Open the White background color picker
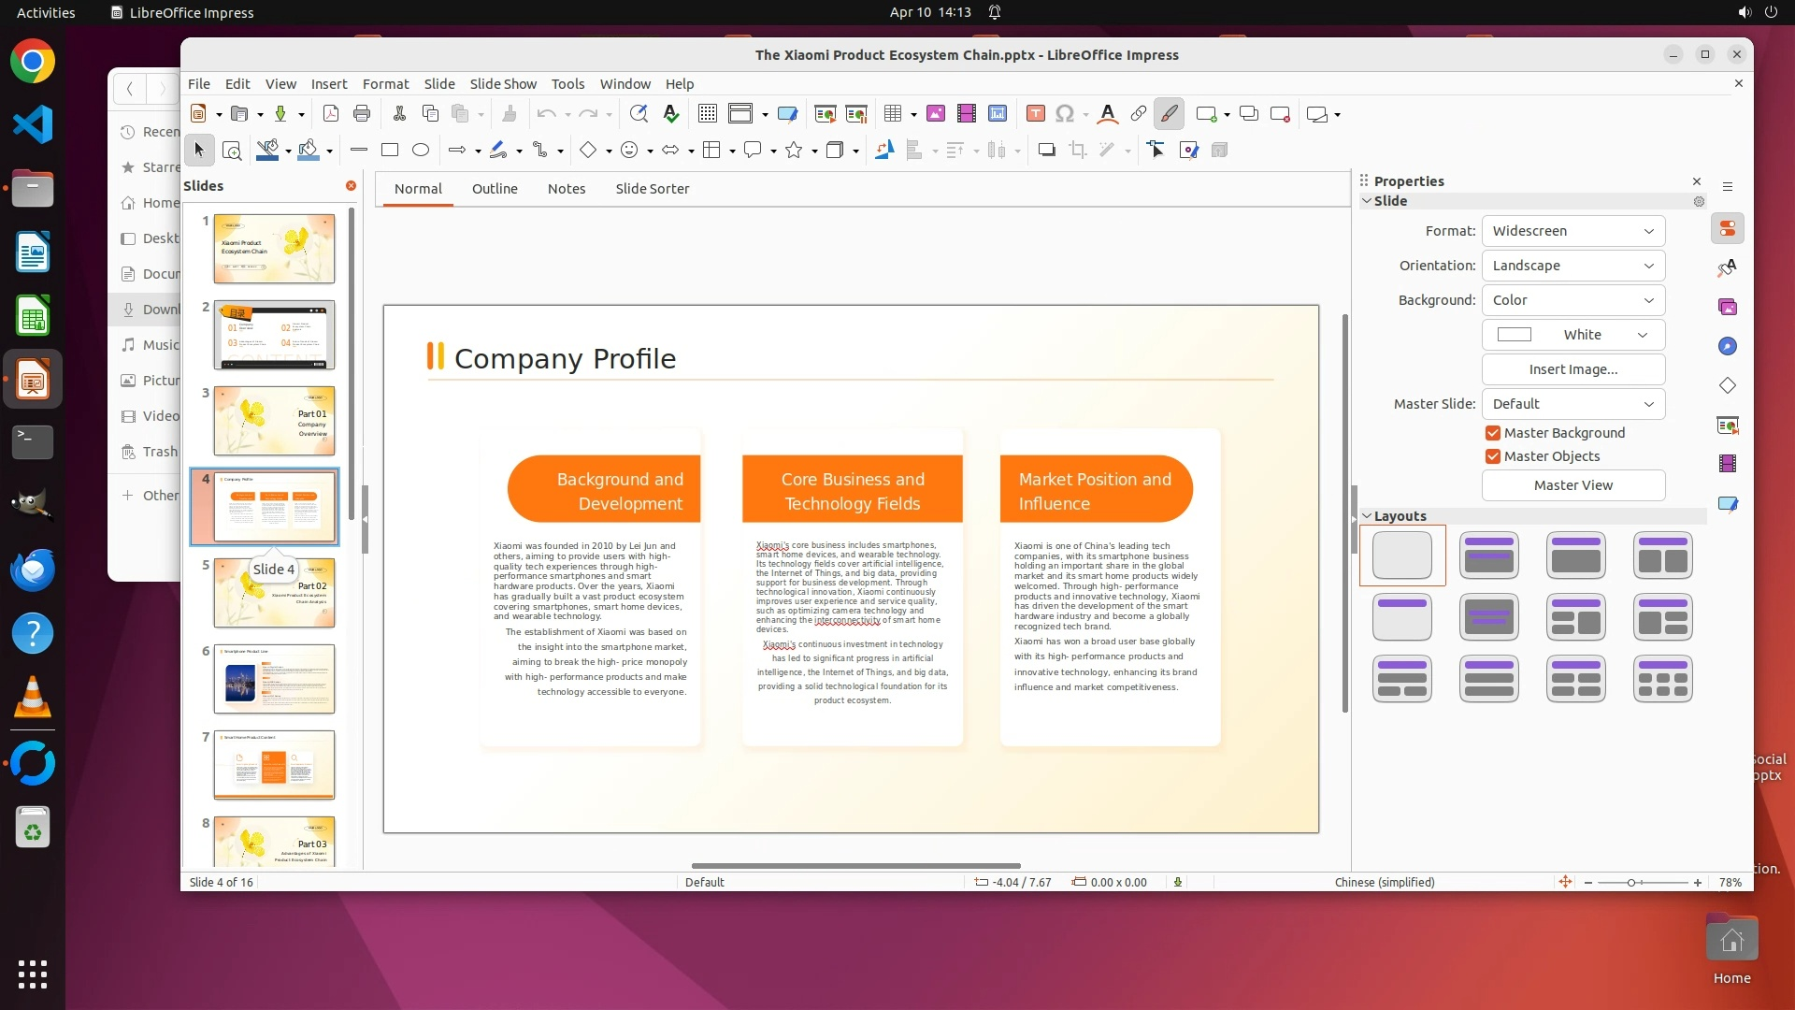The height and width of the screenshot is (1010, 1795). point(1572,335)
